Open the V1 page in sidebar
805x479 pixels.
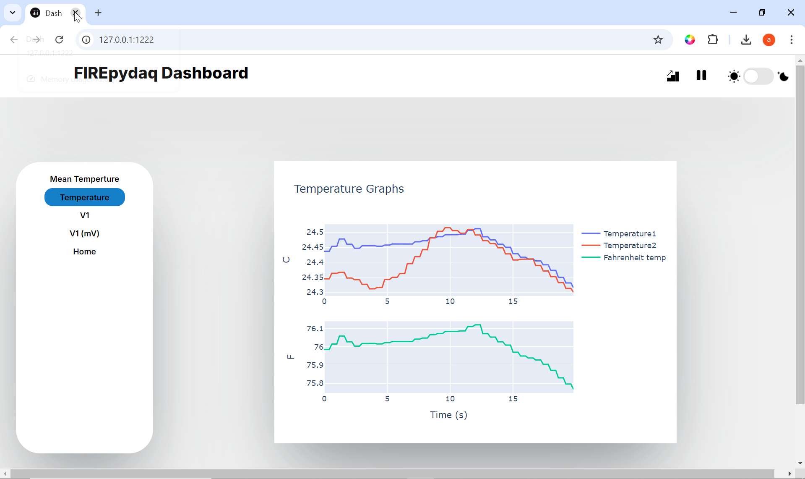(84, 215)
